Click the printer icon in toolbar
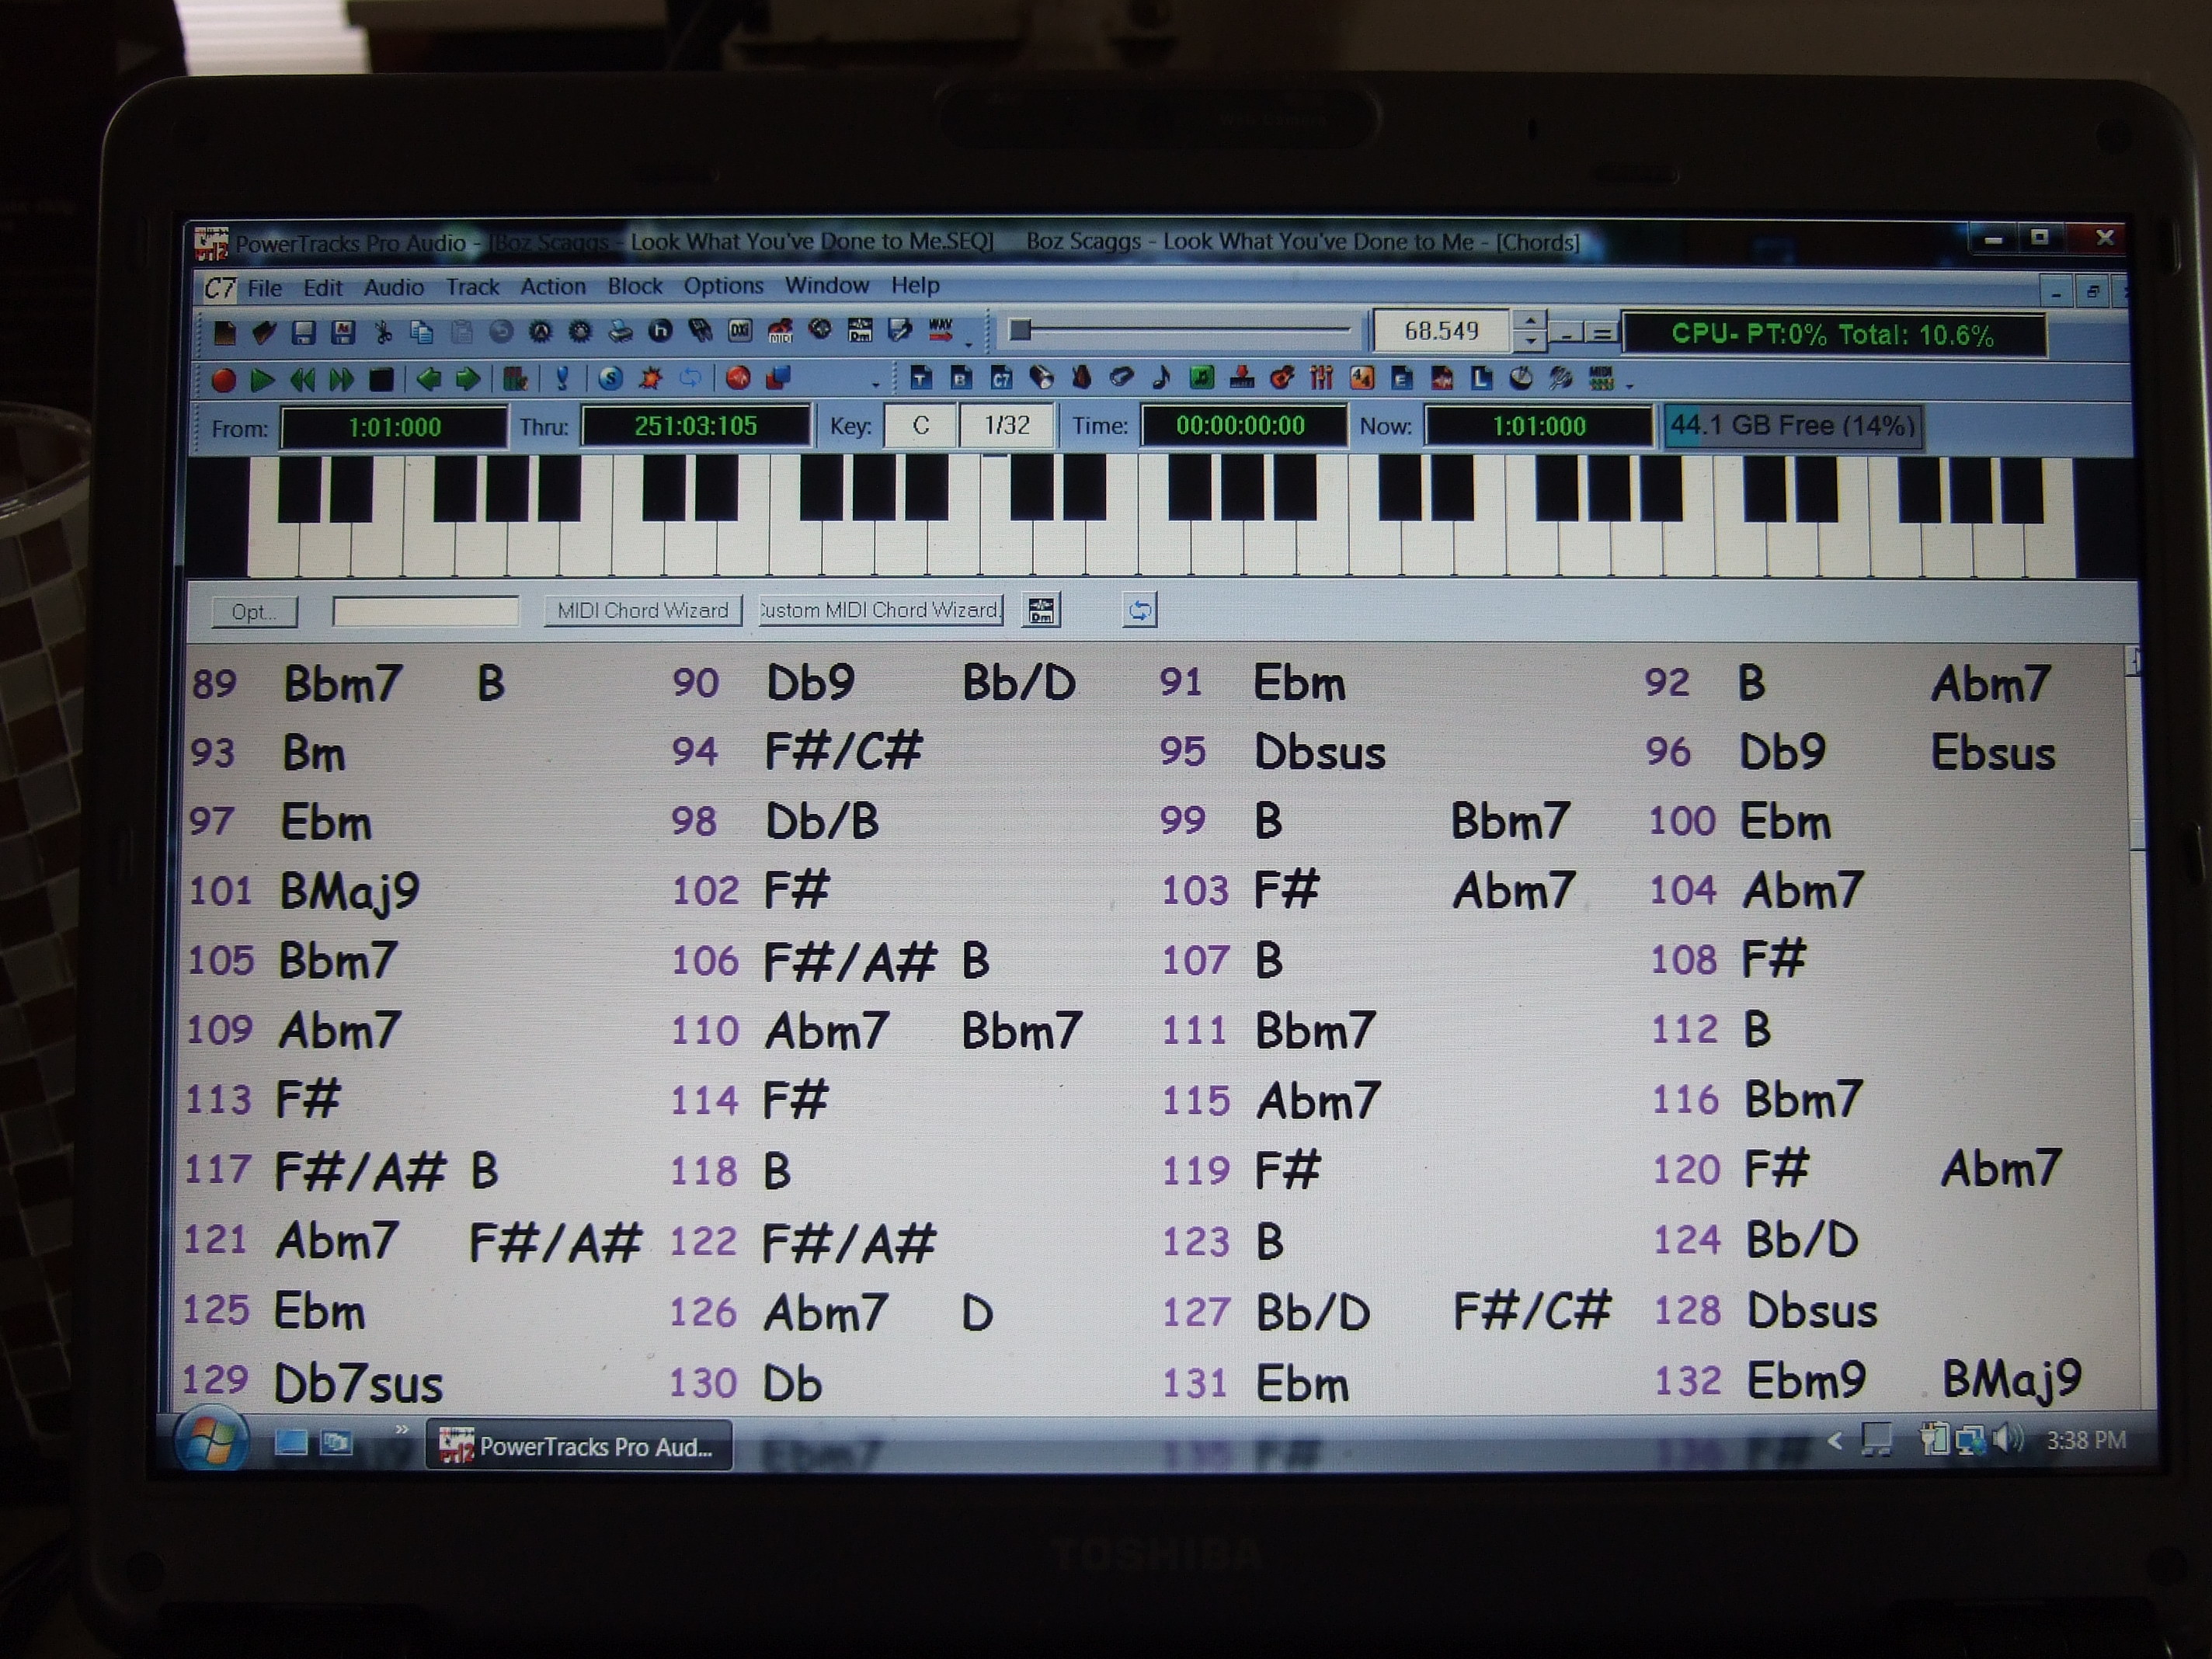 click(x=620, y=332)
